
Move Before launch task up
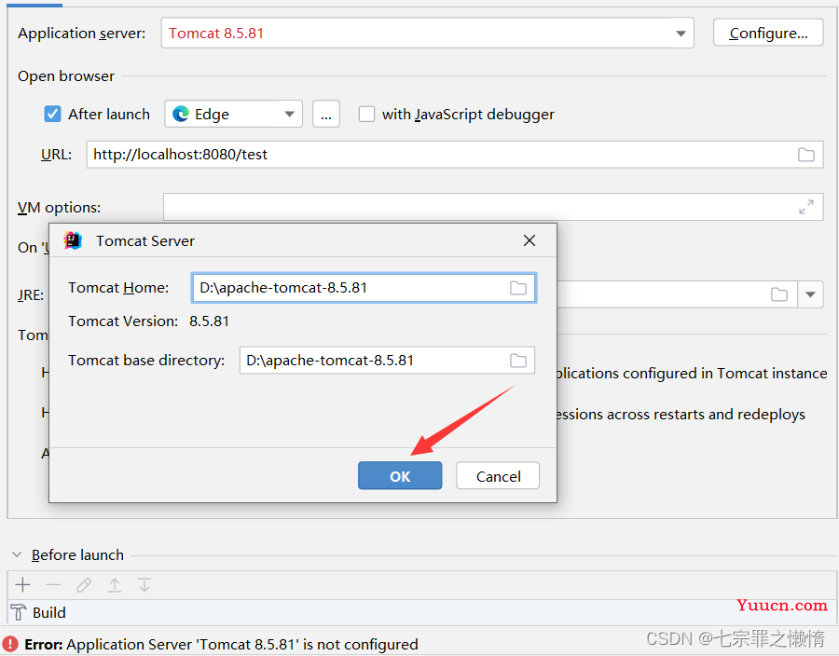[115, 585]
